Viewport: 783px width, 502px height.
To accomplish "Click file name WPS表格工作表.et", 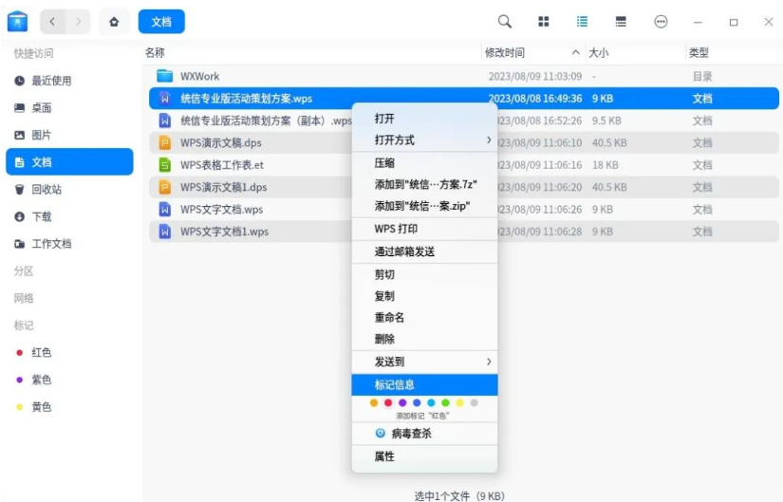I will [x=222, y=165].
